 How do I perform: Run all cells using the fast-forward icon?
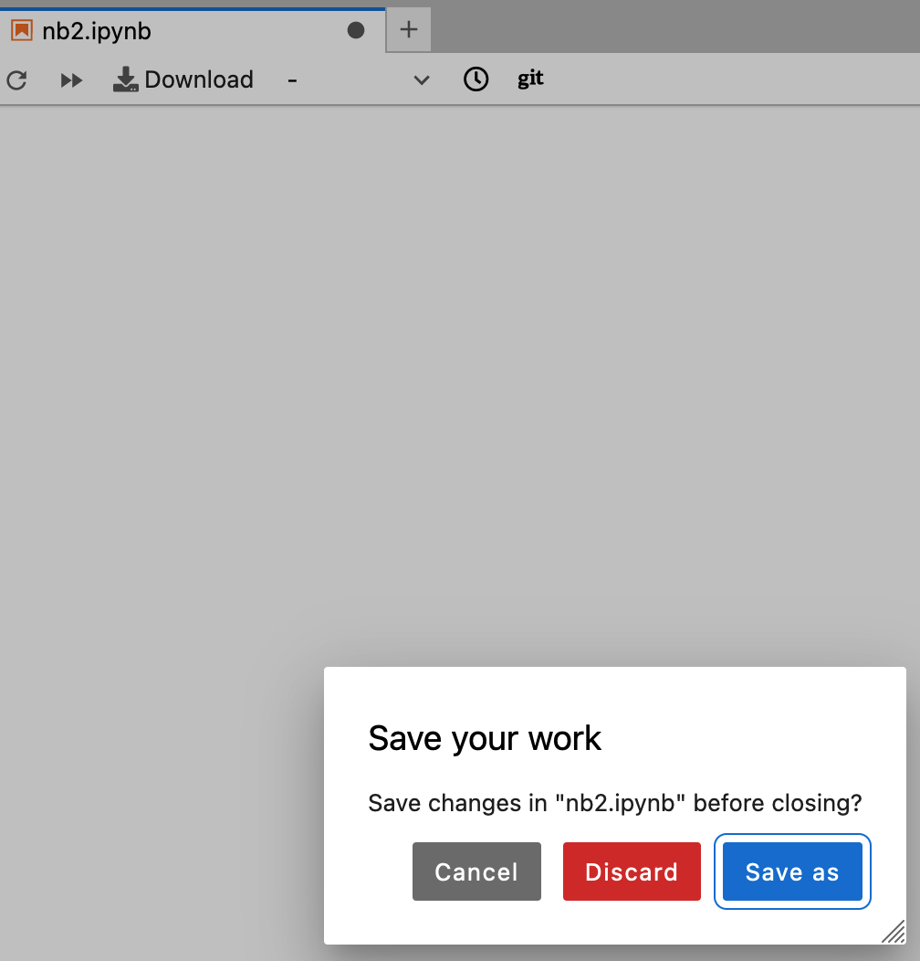click(71, 80)
